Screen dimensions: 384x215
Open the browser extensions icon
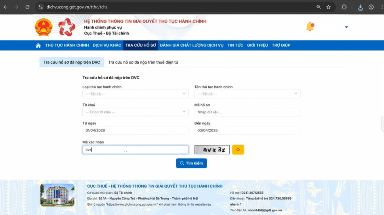344,7
